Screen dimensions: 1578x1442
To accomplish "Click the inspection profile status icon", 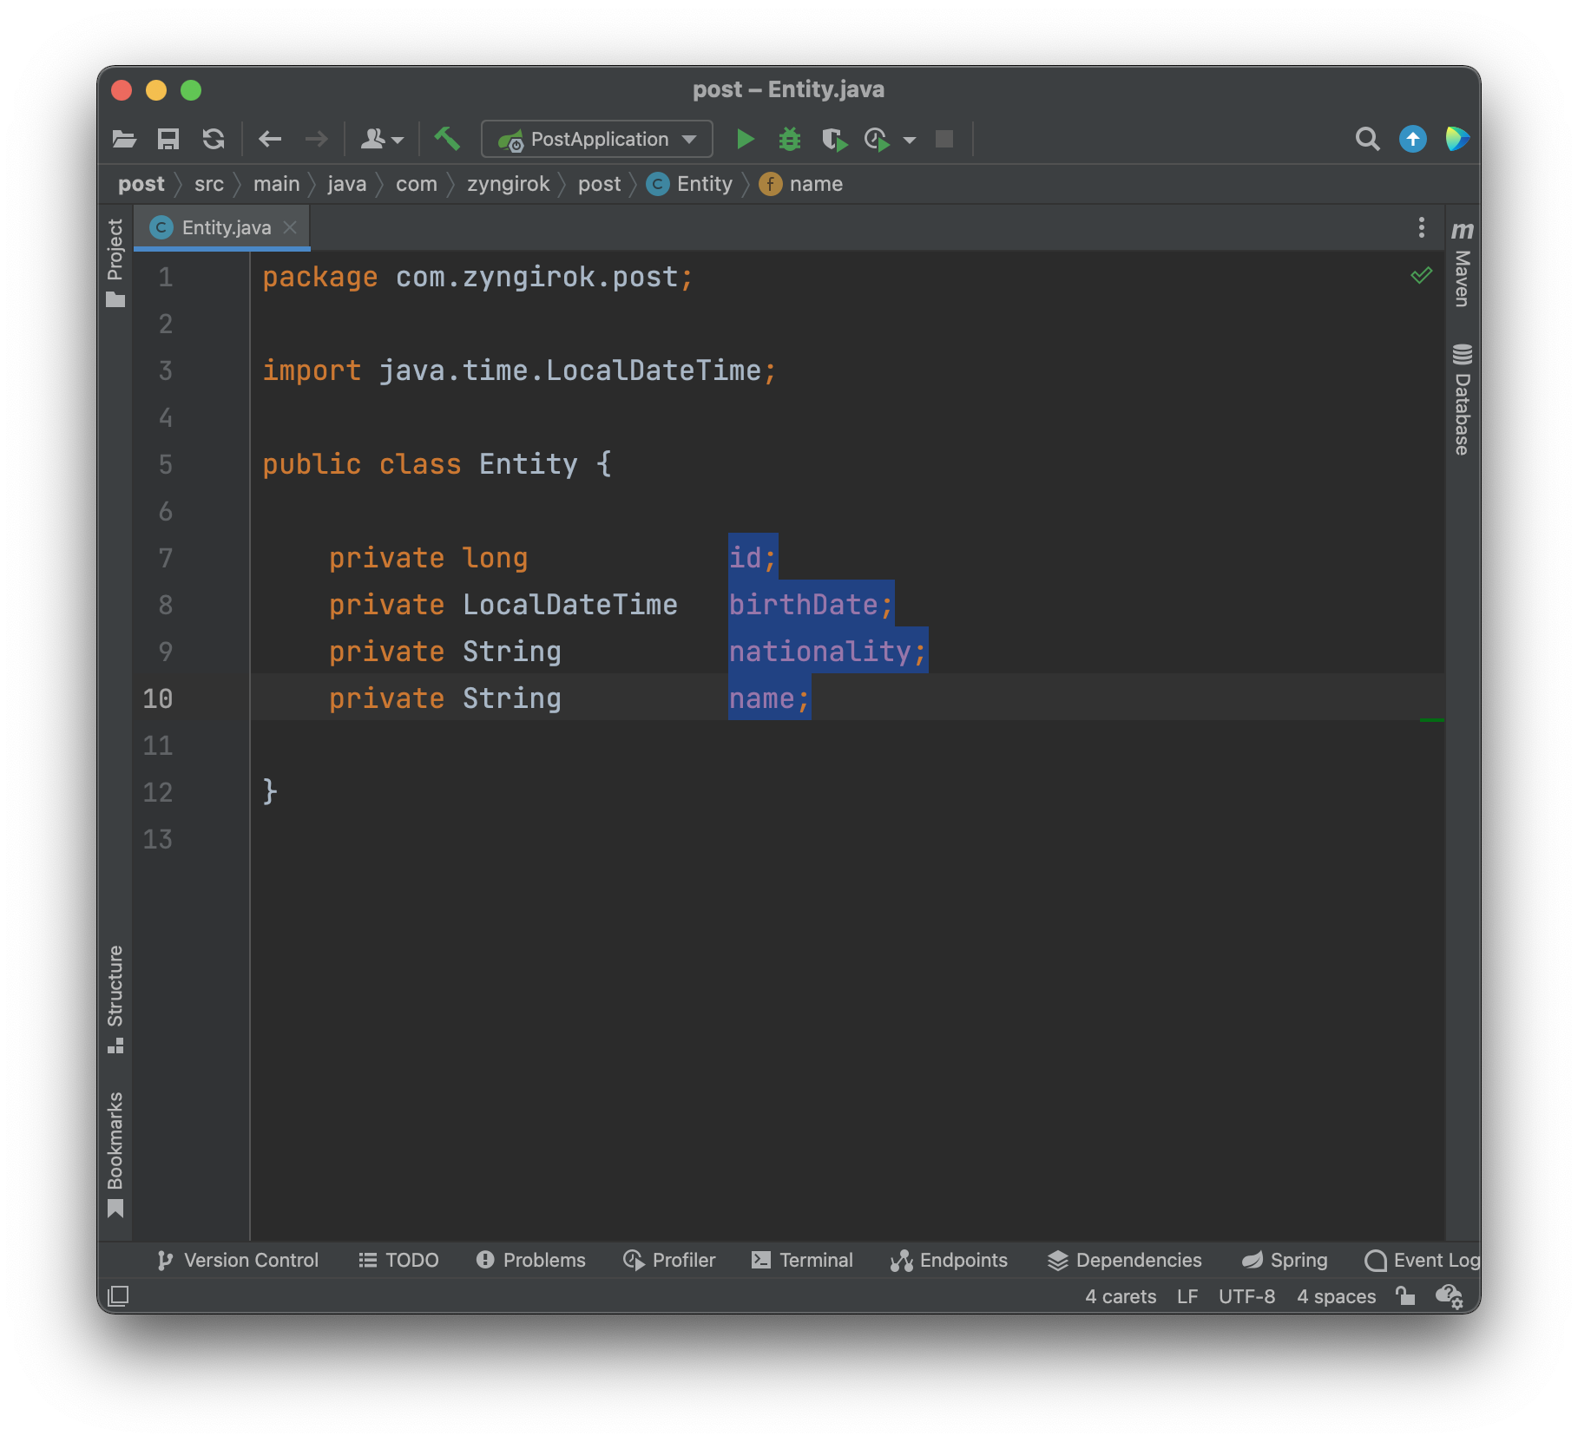I will (1450, 1296).
